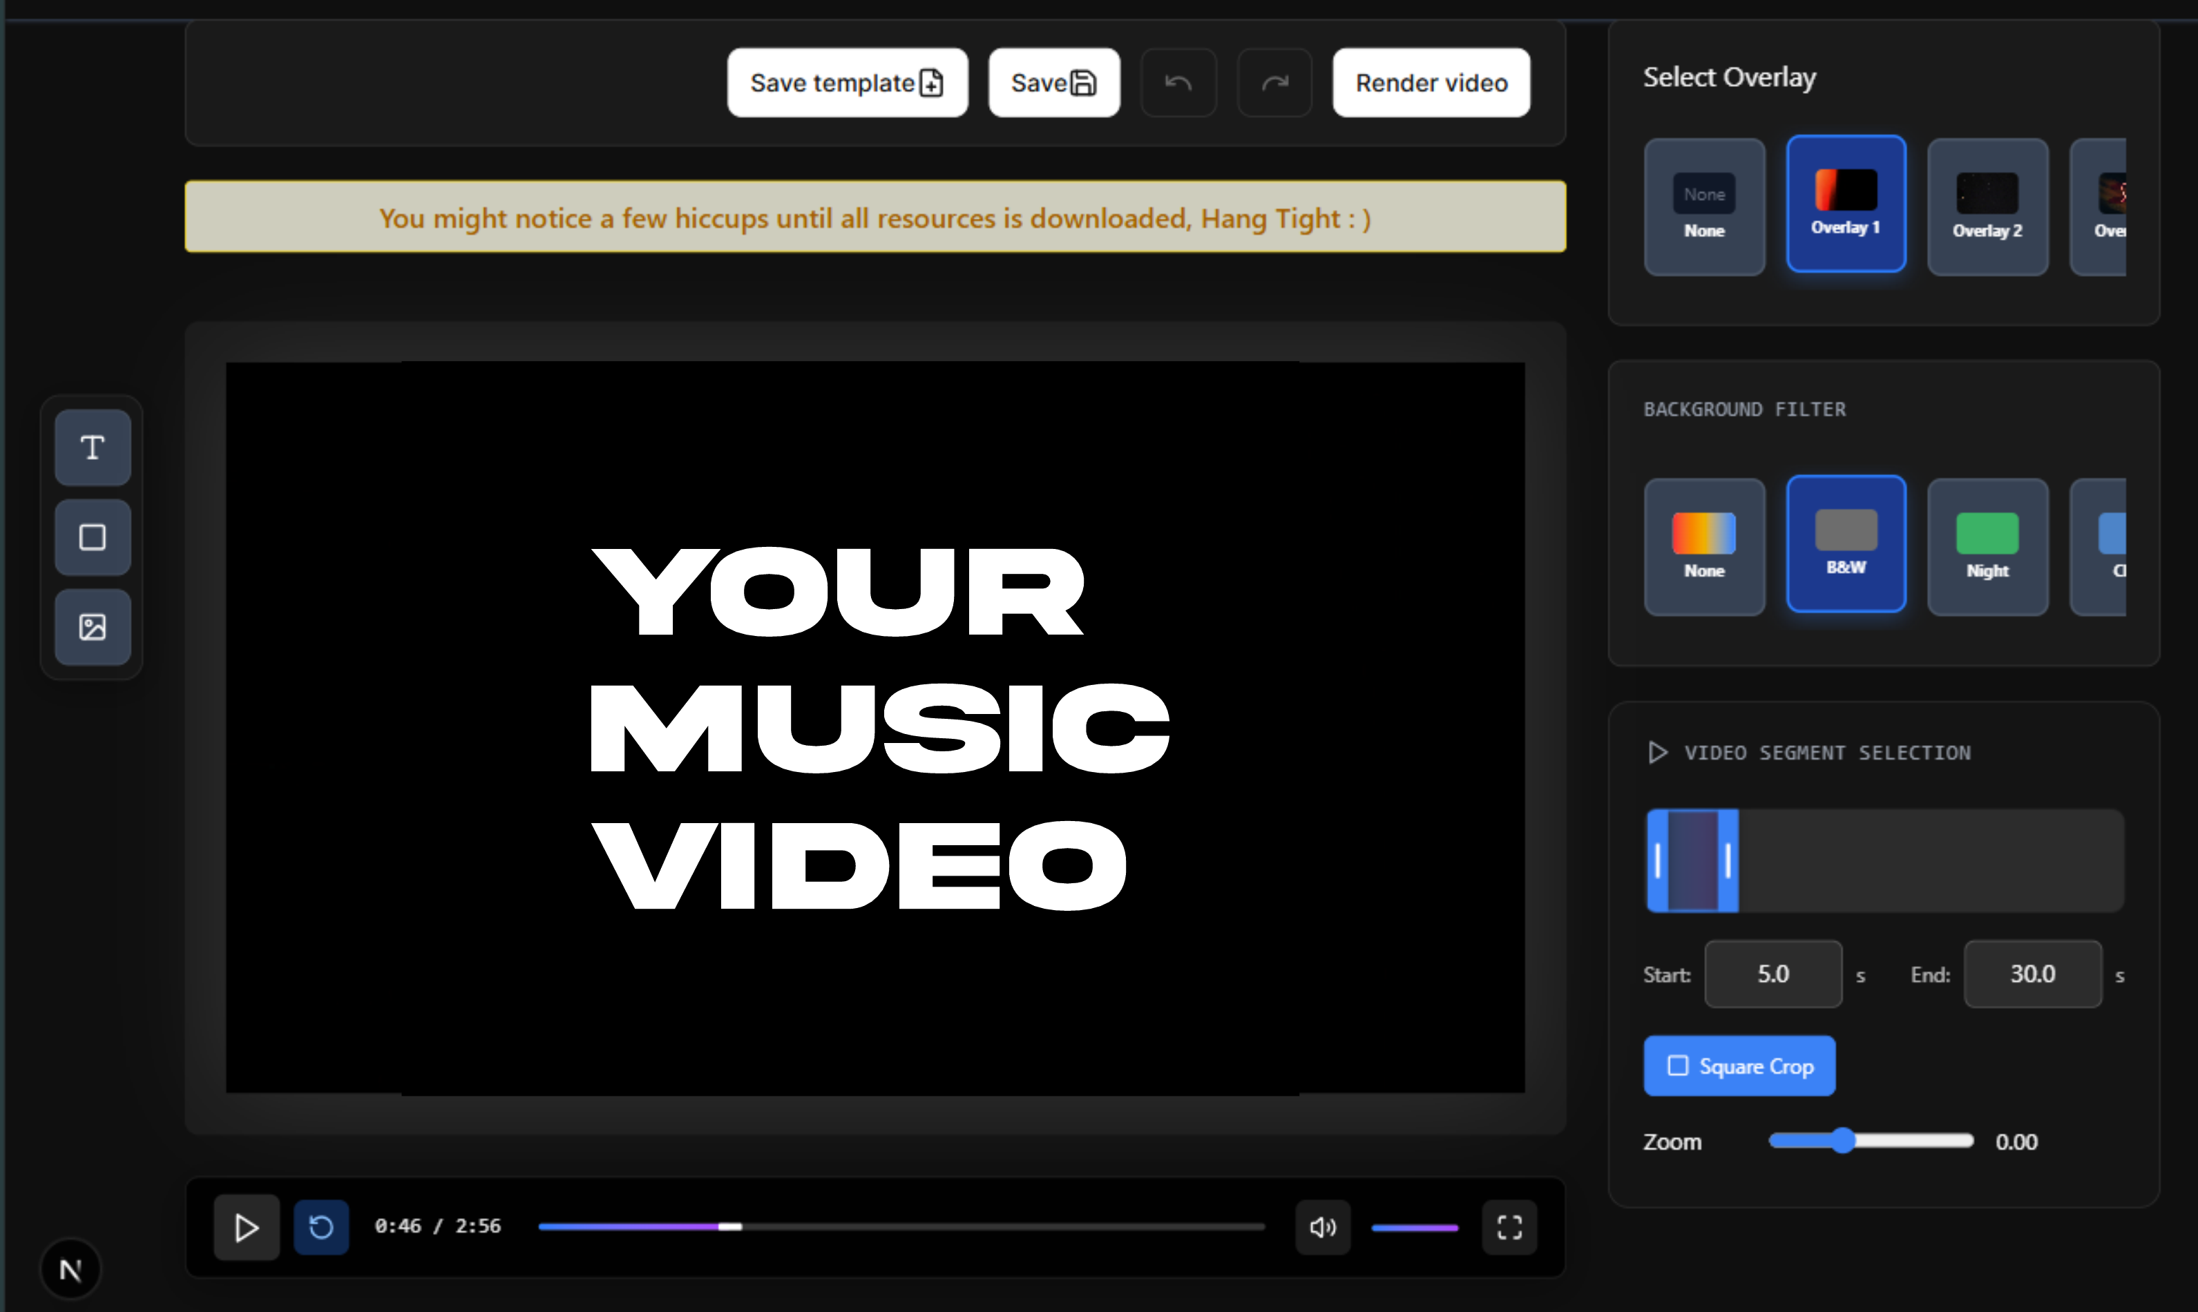Click the undo arrow button
Image resolution: width=2198 pixels, height=1312 pixels.
[1178, 82]
